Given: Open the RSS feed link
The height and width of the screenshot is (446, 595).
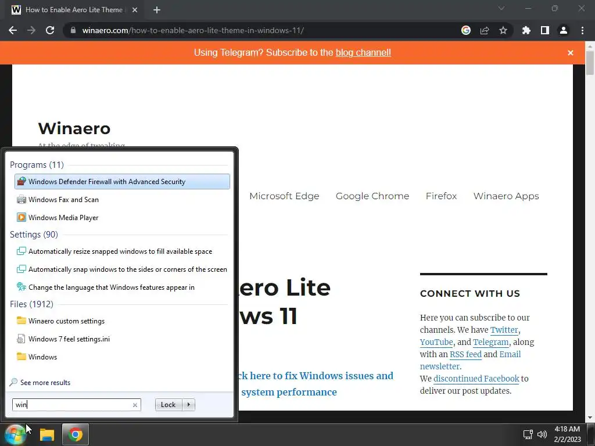Looking at the screenshot, I should click(465, 354).
